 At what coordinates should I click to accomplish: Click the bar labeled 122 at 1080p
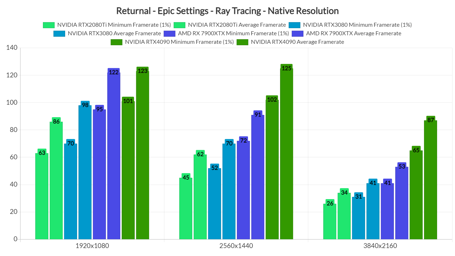click(x=114, y=156)
